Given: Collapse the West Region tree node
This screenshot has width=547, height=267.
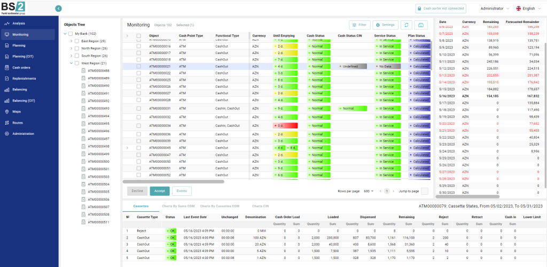Looking at the screenshot, I should tap(71, 63).
